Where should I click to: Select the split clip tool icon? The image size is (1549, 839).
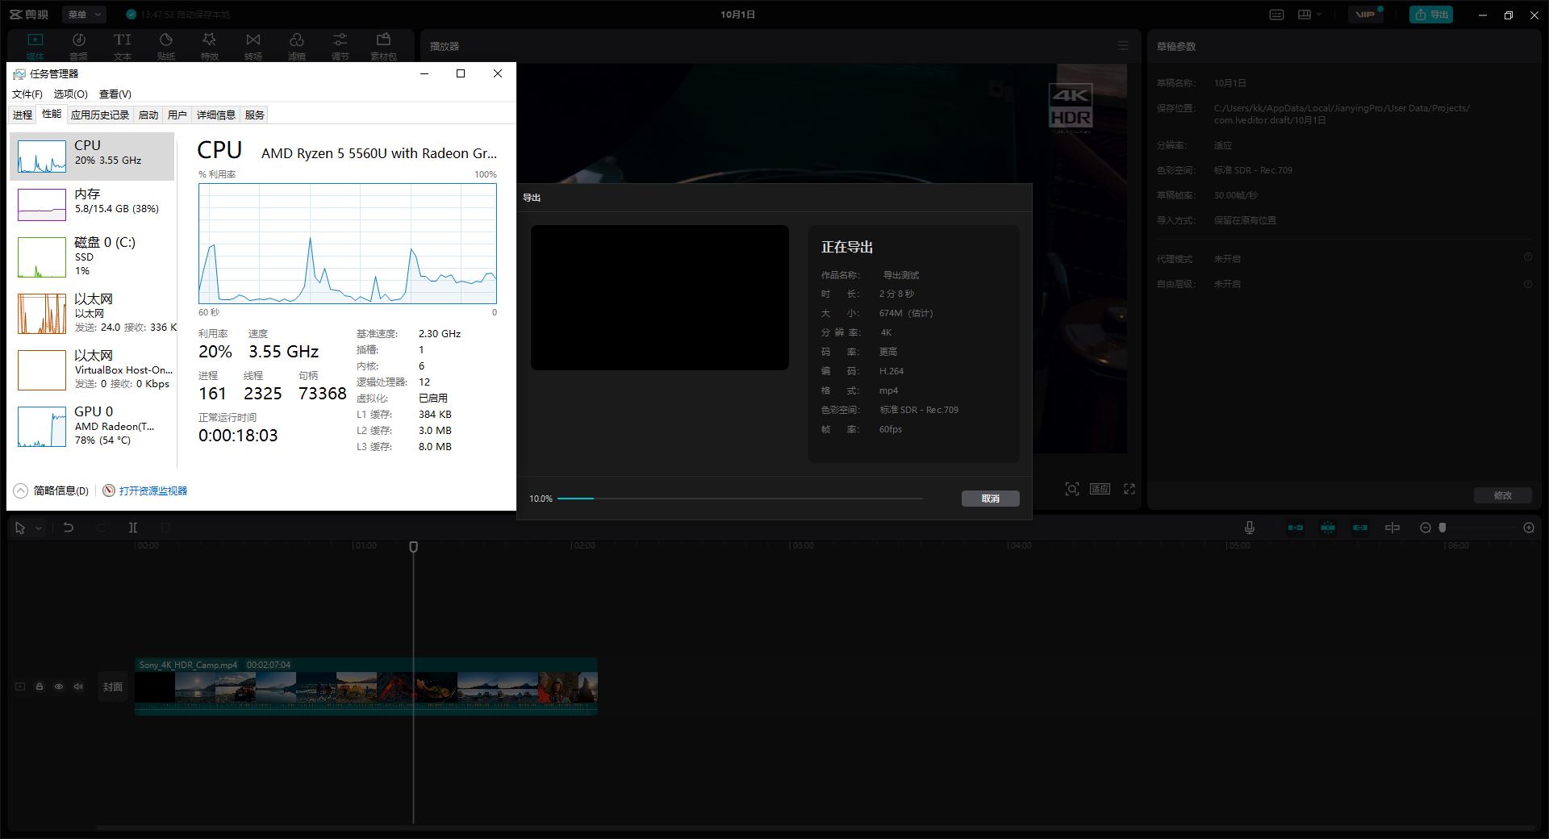pos(133,528)
